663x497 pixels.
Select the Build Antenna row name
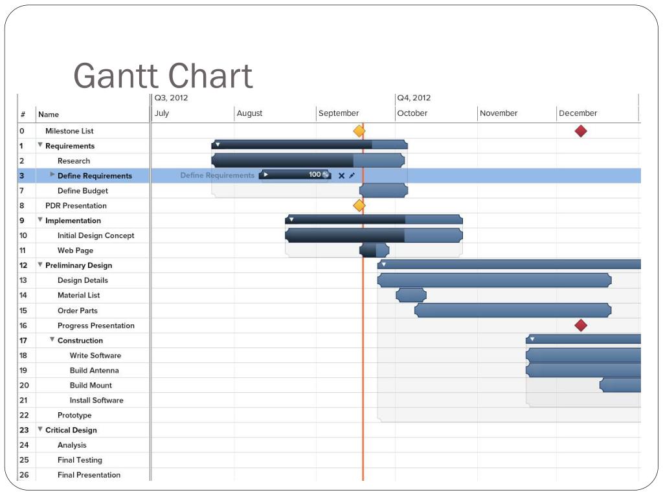coord(94,370)
